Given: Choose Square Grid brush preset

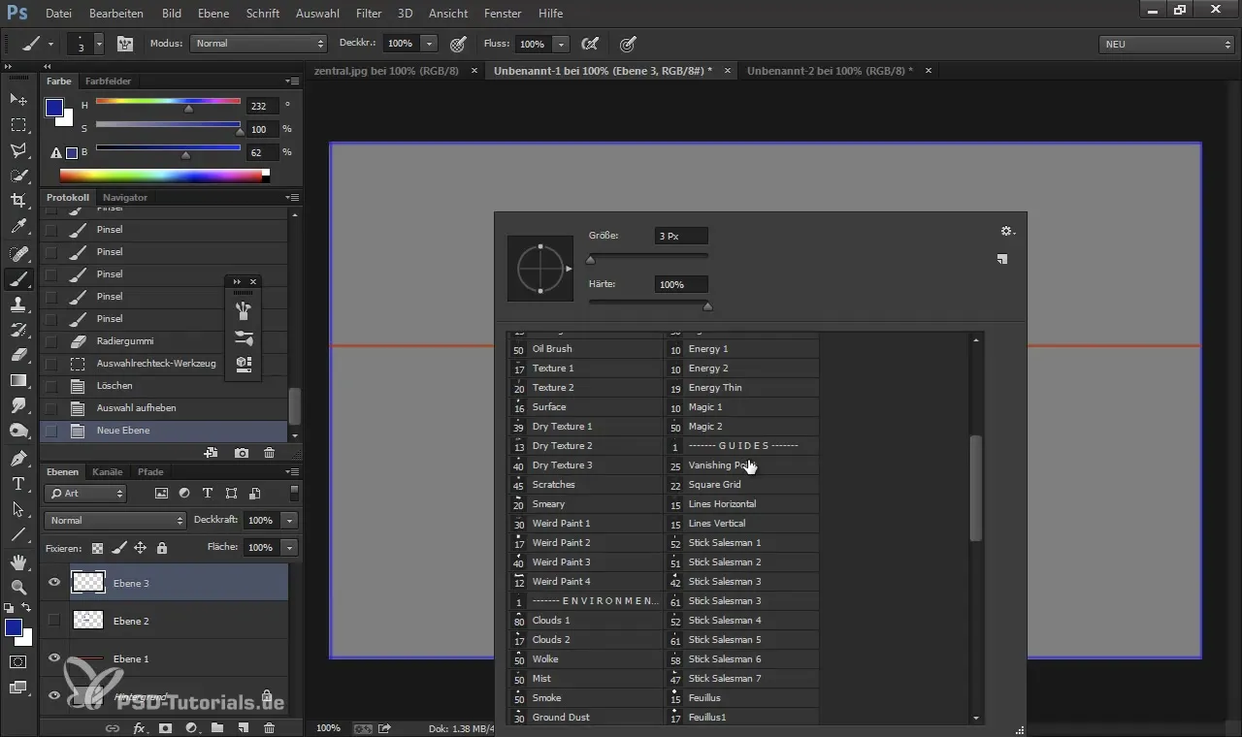Looking at the screenshot, I should point(742,485).
